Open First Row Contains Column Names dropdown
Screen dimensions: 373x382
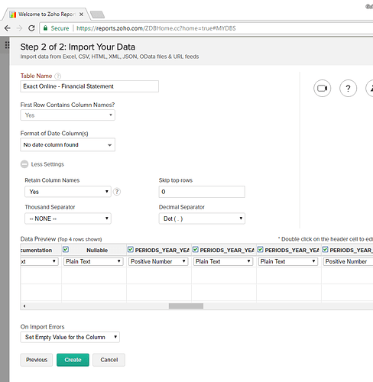point(68,115)
